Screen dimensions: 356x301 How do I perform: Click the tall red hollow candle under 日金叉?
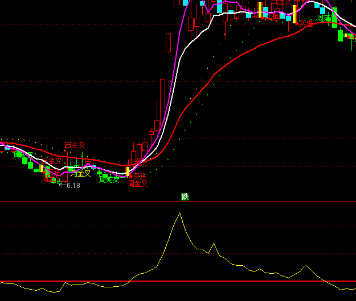(65, 165)
